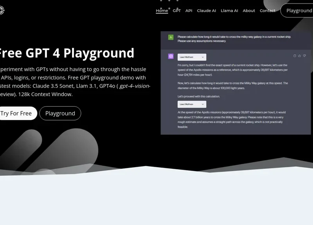The image size is (313, 225).
Task: Expand the 'Used Wolfram' dropdown below 'Let's proceed'
Action: pos(192,104)
